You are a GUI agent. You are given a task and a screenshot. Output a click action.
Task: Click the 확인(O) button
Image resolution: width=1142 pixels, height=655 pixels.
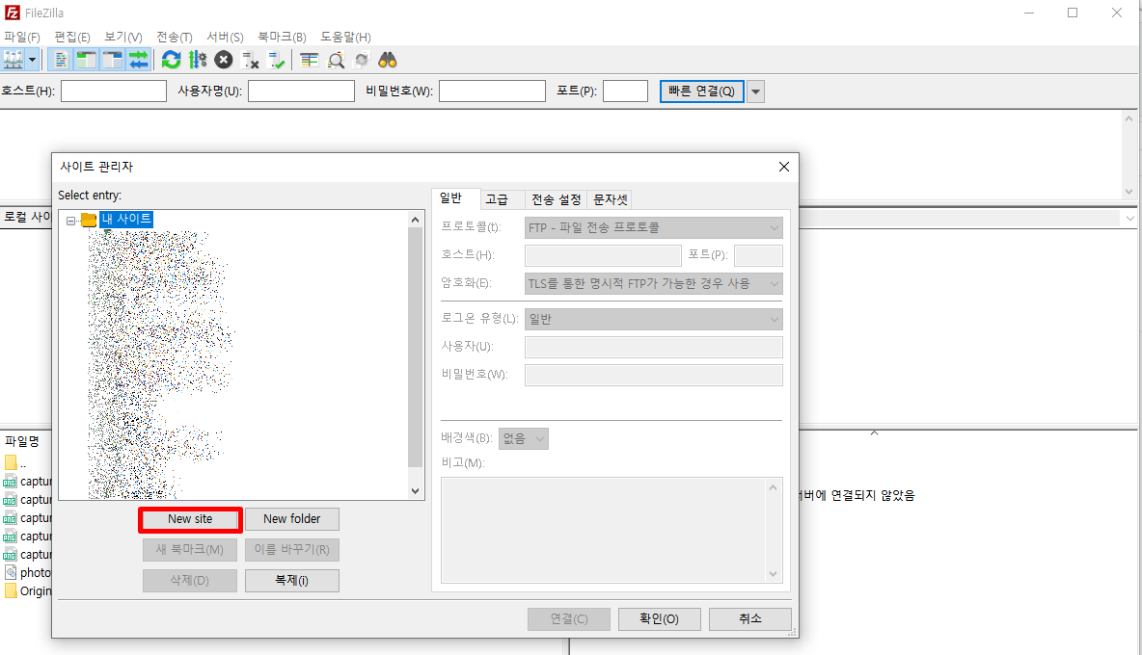659,618
